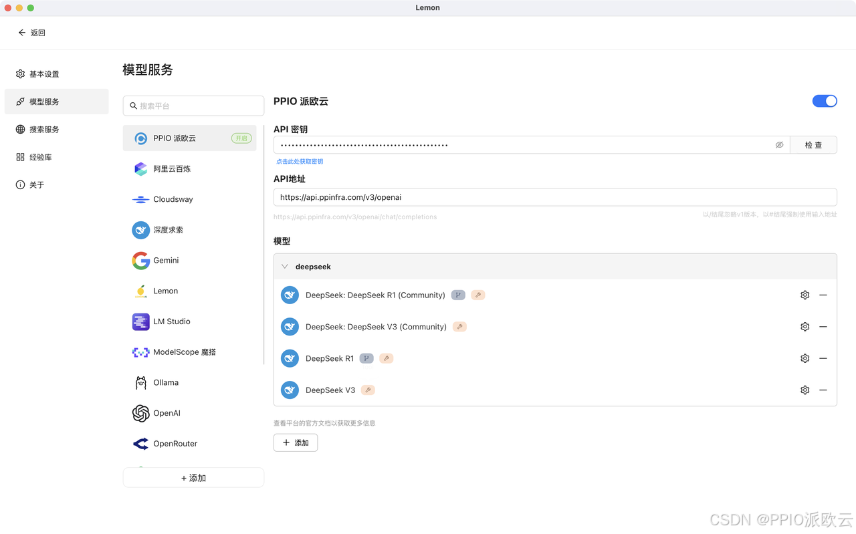Select OpenRouter provider icon
856x534 pixels.
pyautogui.click(x=140, y=444)
